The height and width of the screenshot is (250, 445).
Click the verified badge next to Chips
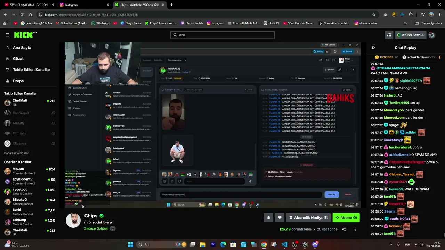click(102, 216)
